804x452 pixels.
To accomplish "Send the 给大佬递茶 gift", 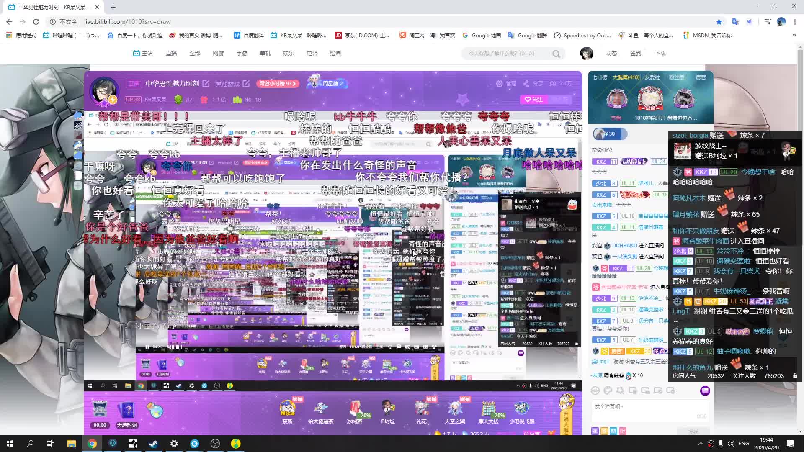I will 321,411.
